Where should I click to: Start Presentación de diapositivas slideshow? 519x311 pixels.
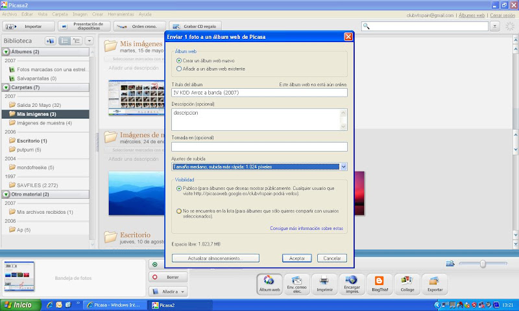pos(84,27)
